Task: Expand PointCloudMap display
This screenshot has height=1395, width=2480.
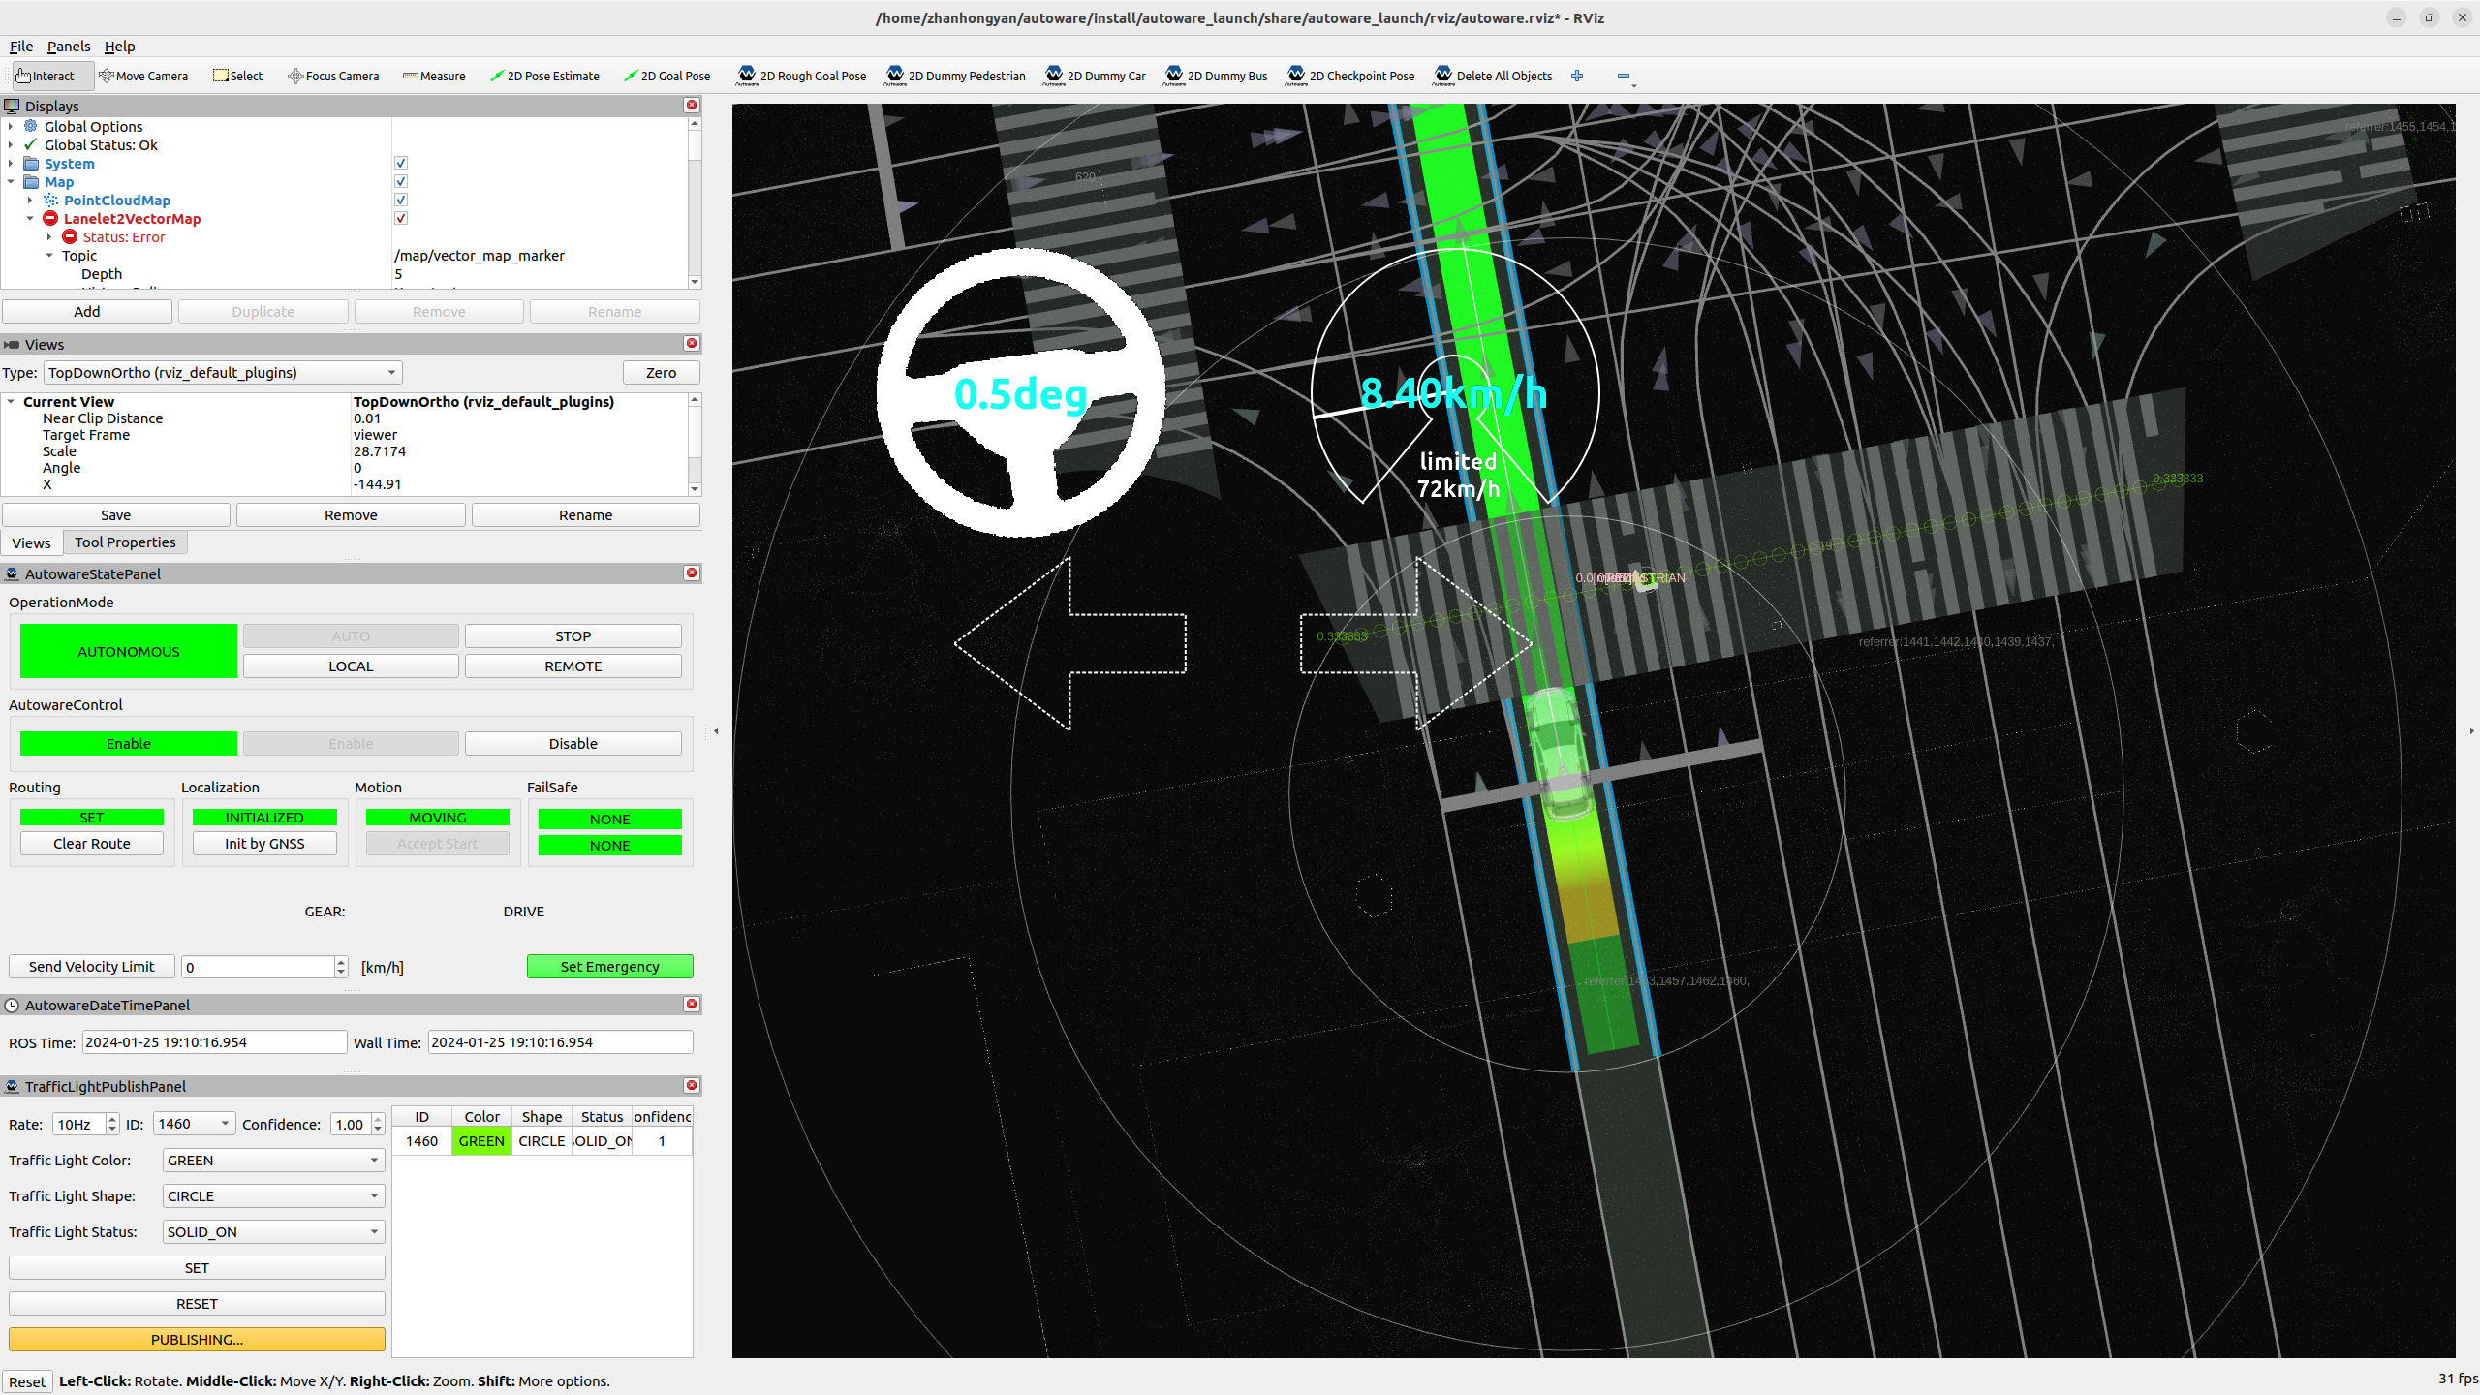Action: point(30,200)
